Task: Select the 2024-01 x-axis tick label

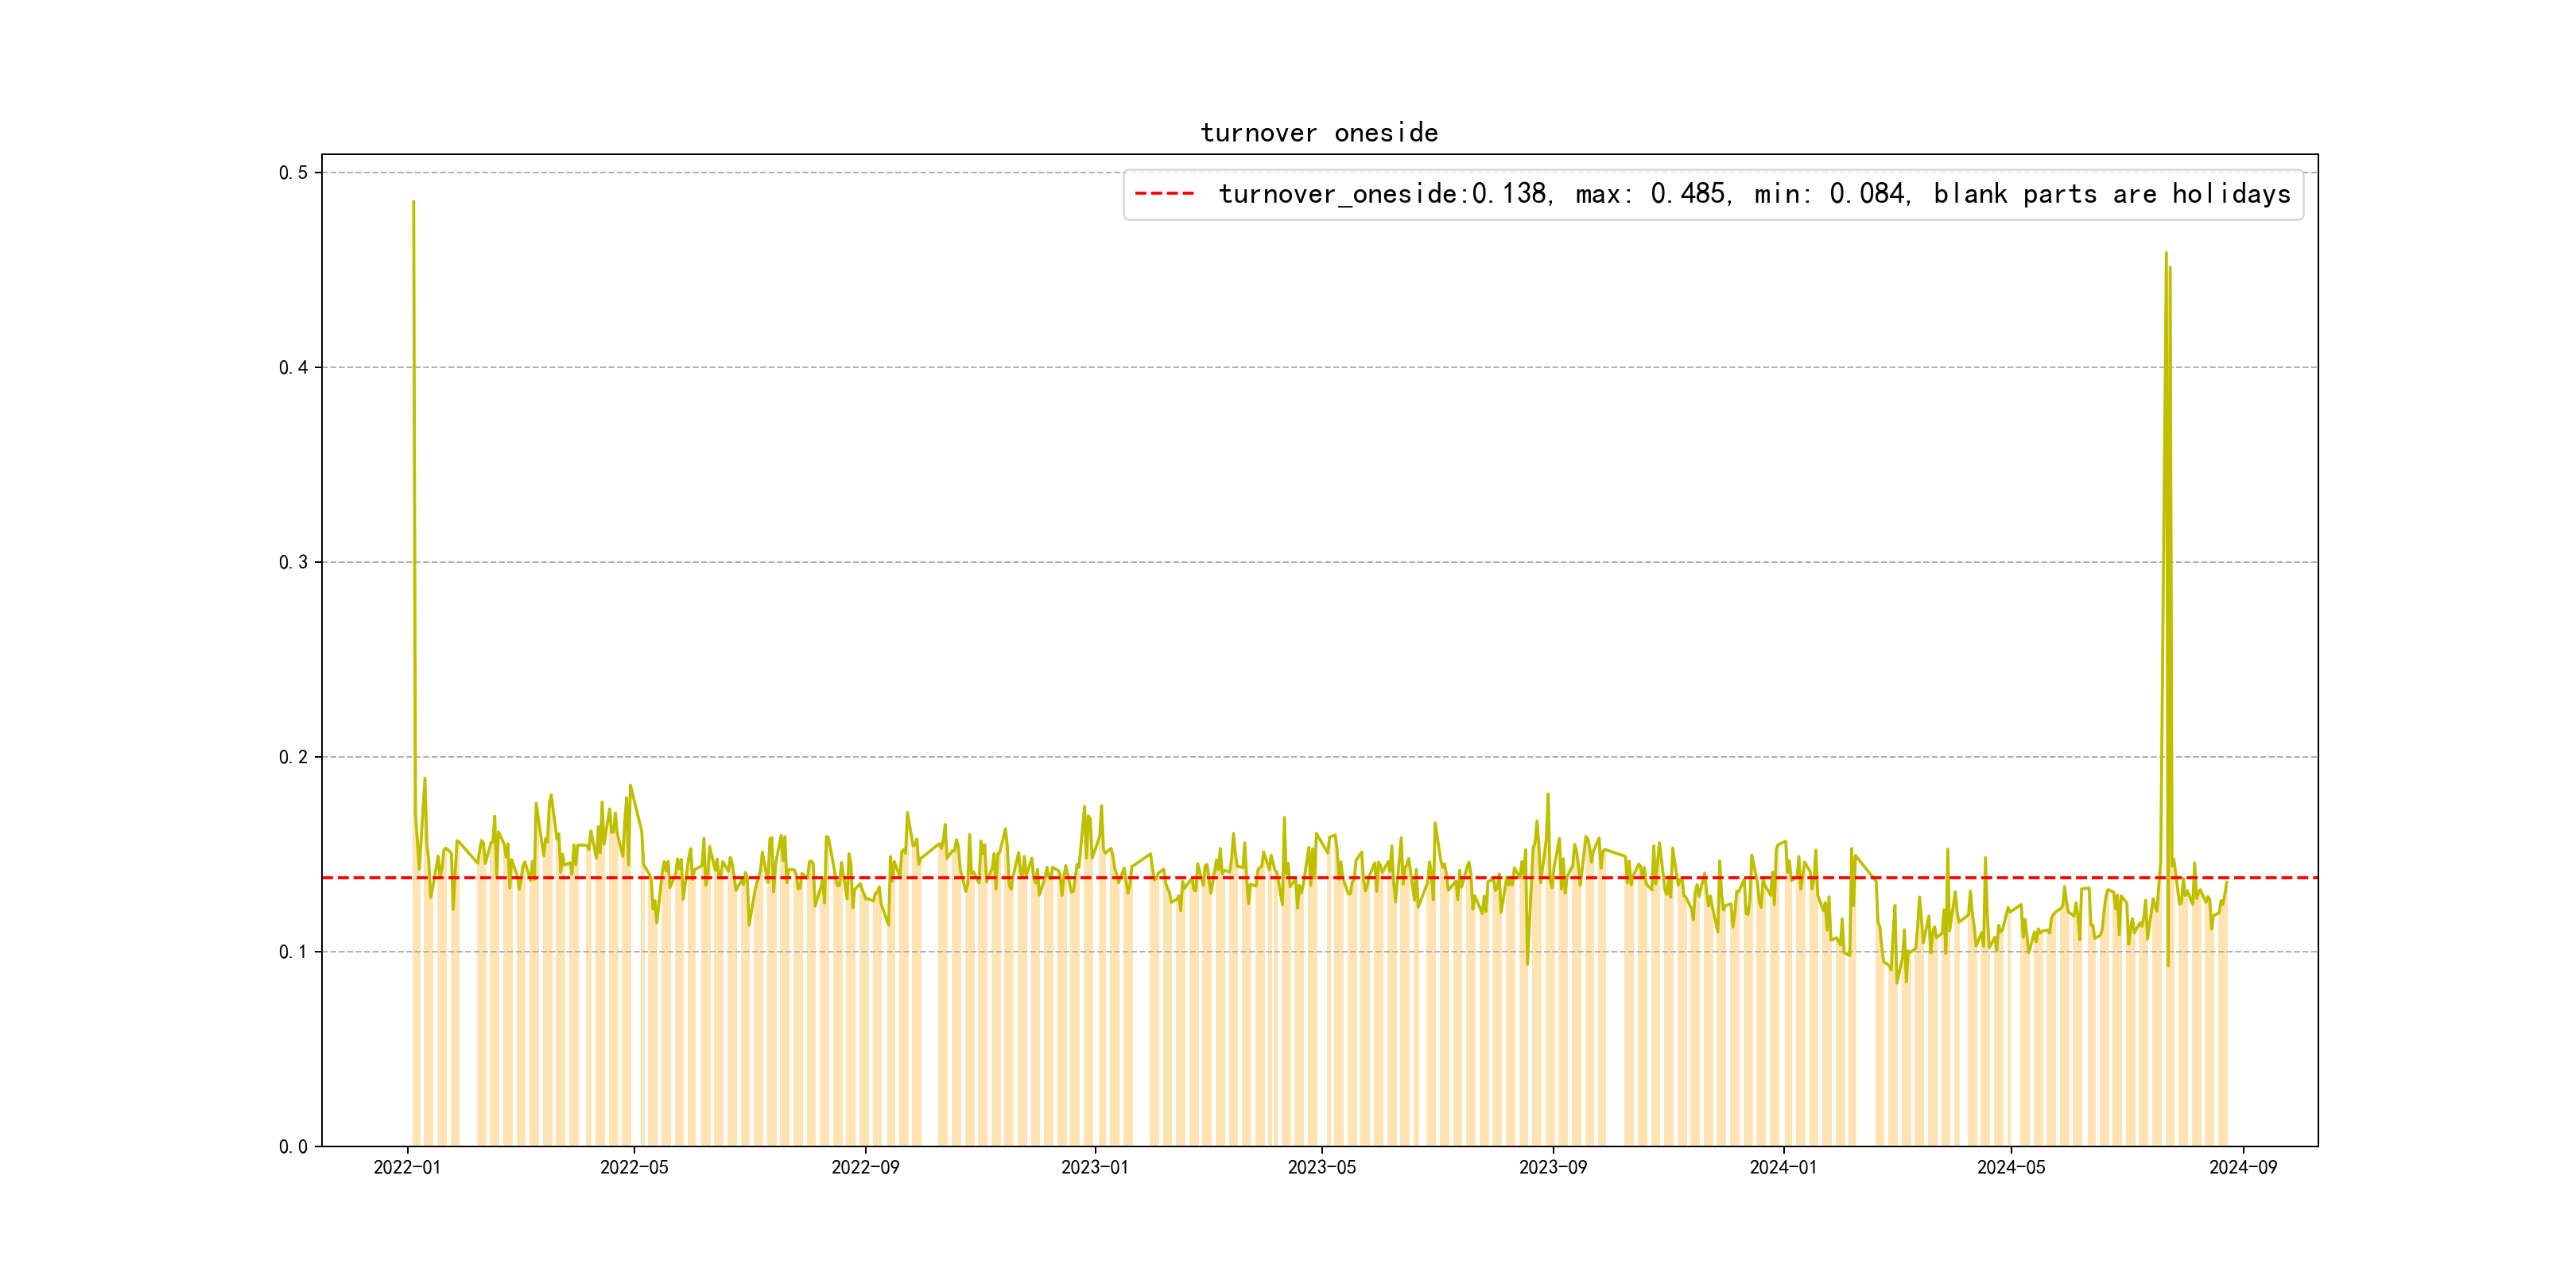Action: 1783,1167
